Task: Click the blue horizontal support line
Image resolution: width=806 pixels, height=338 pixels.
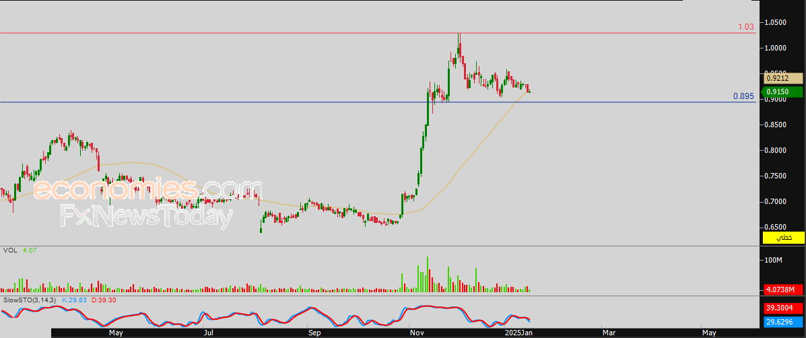Action: click(378, 102)
